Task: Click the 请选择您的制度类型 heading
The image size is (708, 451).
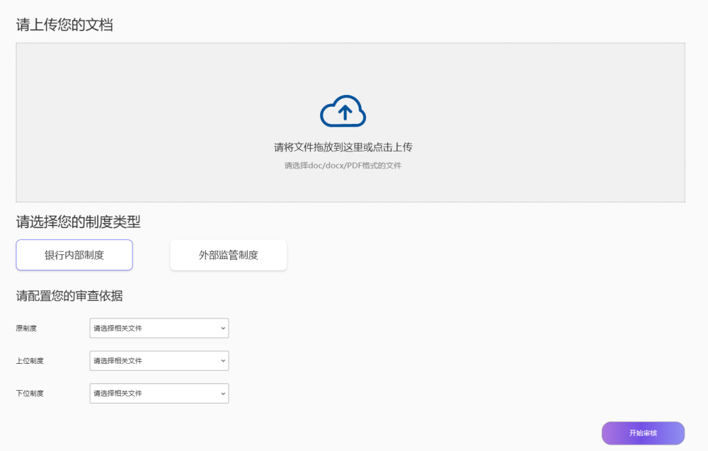Action: tap(78, 222)
